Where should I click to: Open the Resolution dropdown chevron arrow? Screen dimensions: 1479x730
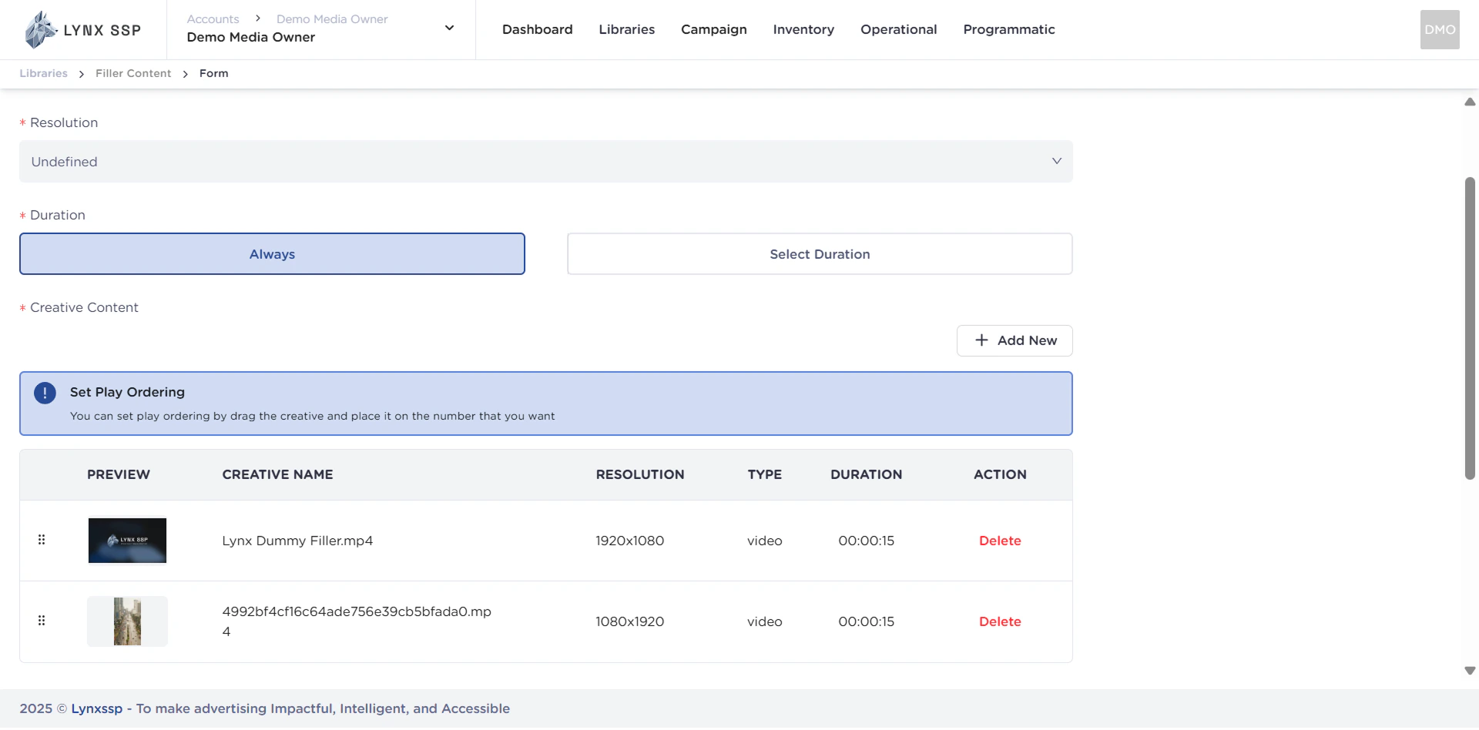pos(1057,161)
